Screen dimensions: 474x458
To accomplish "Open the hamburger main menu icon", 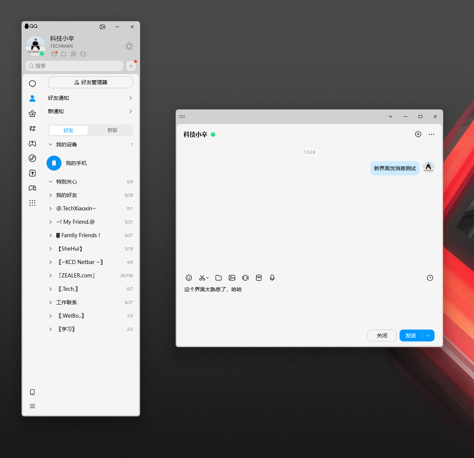I will point(32,406).
